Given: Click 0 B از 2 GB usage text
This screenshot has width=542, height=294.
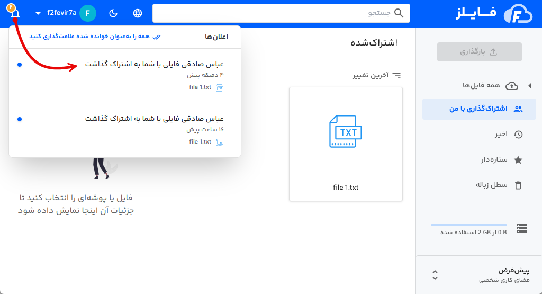Looking at the screenshot, I should (x=474, y=232).
